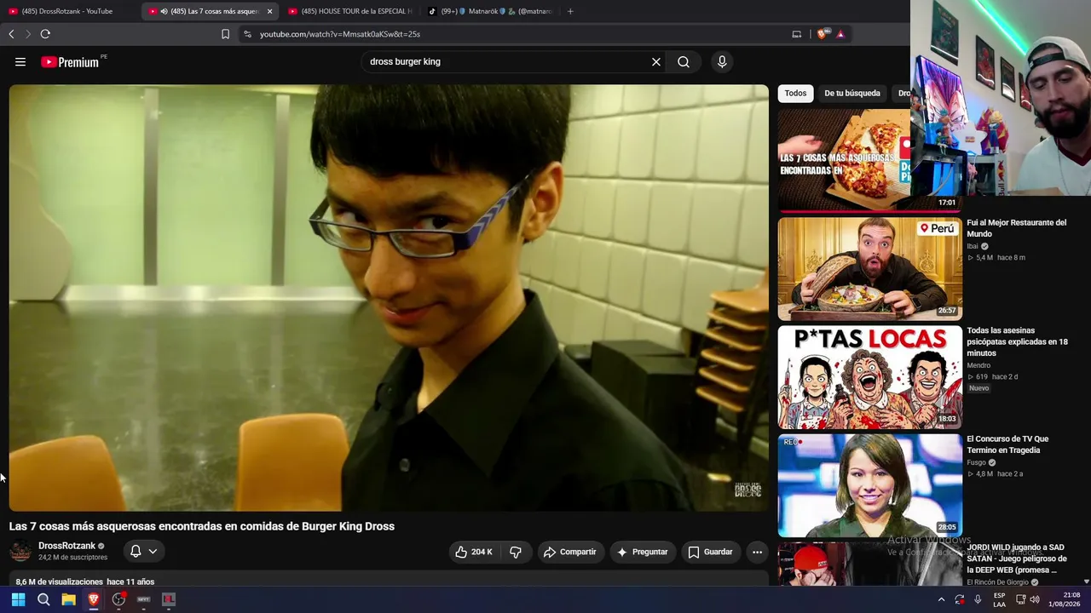Viewport: 1091px width, 613px height.
Task: Open notification bell subscription dropdown
Action: pos(143,552)
